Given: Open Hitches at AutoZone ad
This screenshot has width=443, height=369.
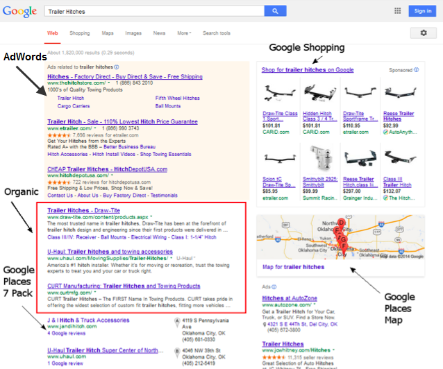Looking at the screenshot, I should 290,298.
